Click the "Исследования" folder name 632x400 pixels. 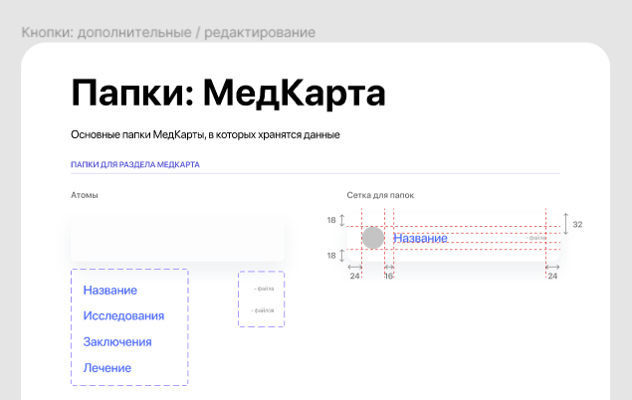click(123, 315)
